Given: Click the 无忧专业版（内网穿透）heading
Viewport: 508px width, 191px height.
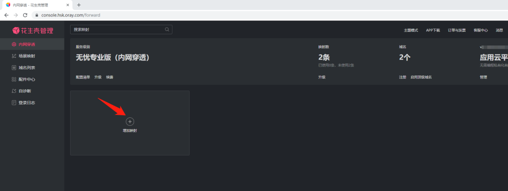Looking at the screenshot, I should 112,58.
